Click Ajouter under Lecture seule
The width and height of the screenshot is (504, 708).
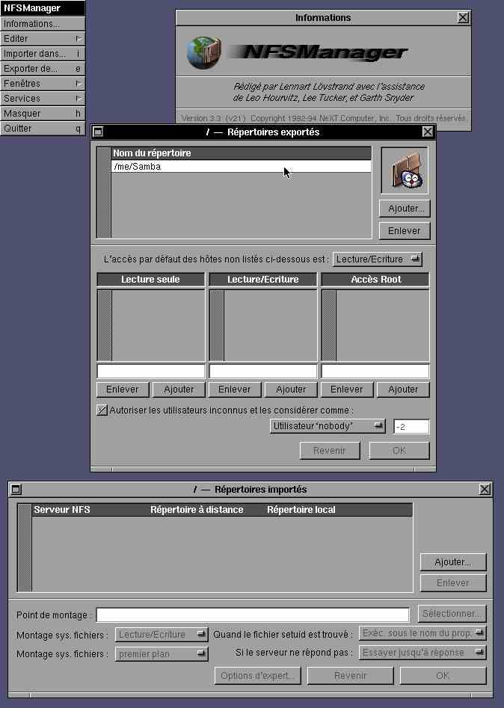[179, 390]
